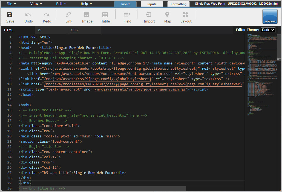Screen dimensions: 282x192
Task: Open the View menu
Action: (36, 4)
